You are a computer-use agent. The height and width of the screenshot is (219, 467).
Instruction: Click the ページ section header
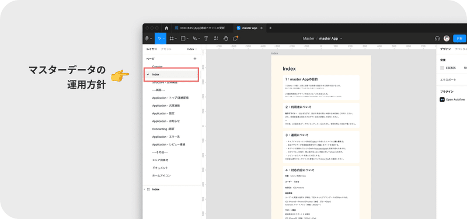151,59
